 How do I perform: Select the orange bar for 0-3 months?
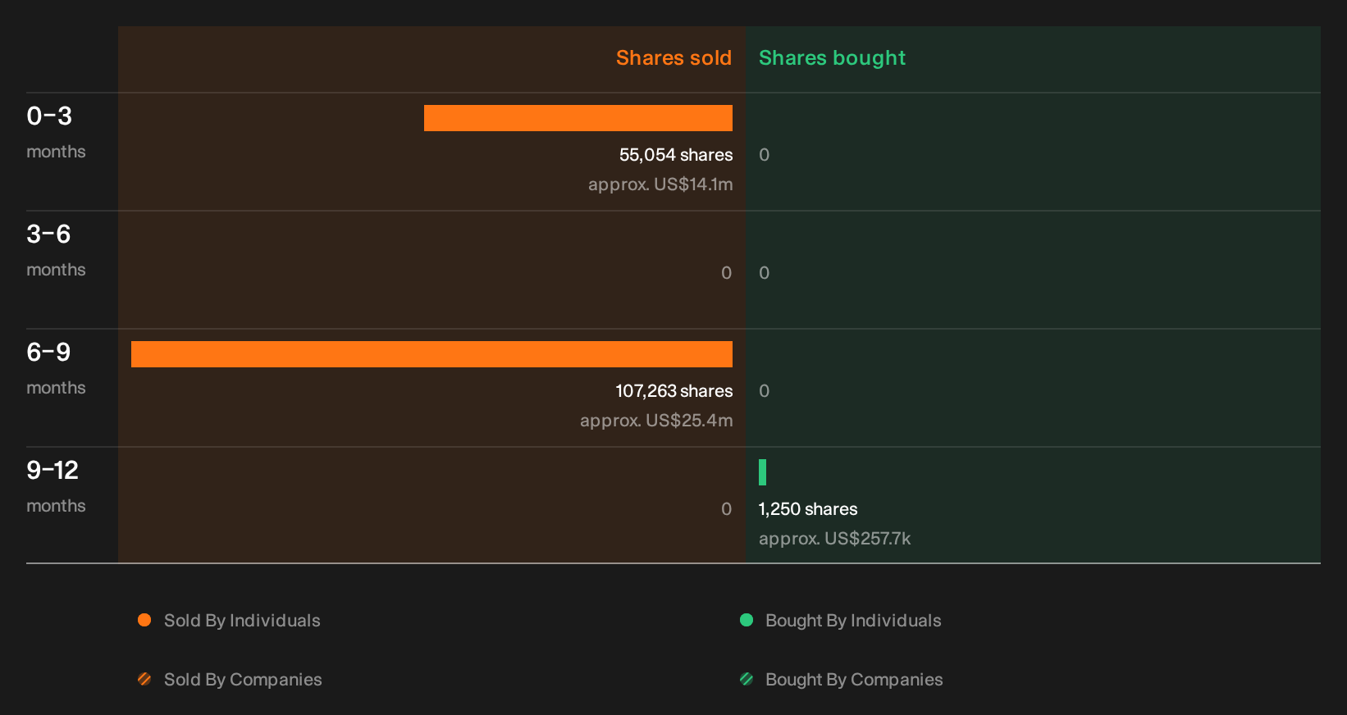coord(578,118)
